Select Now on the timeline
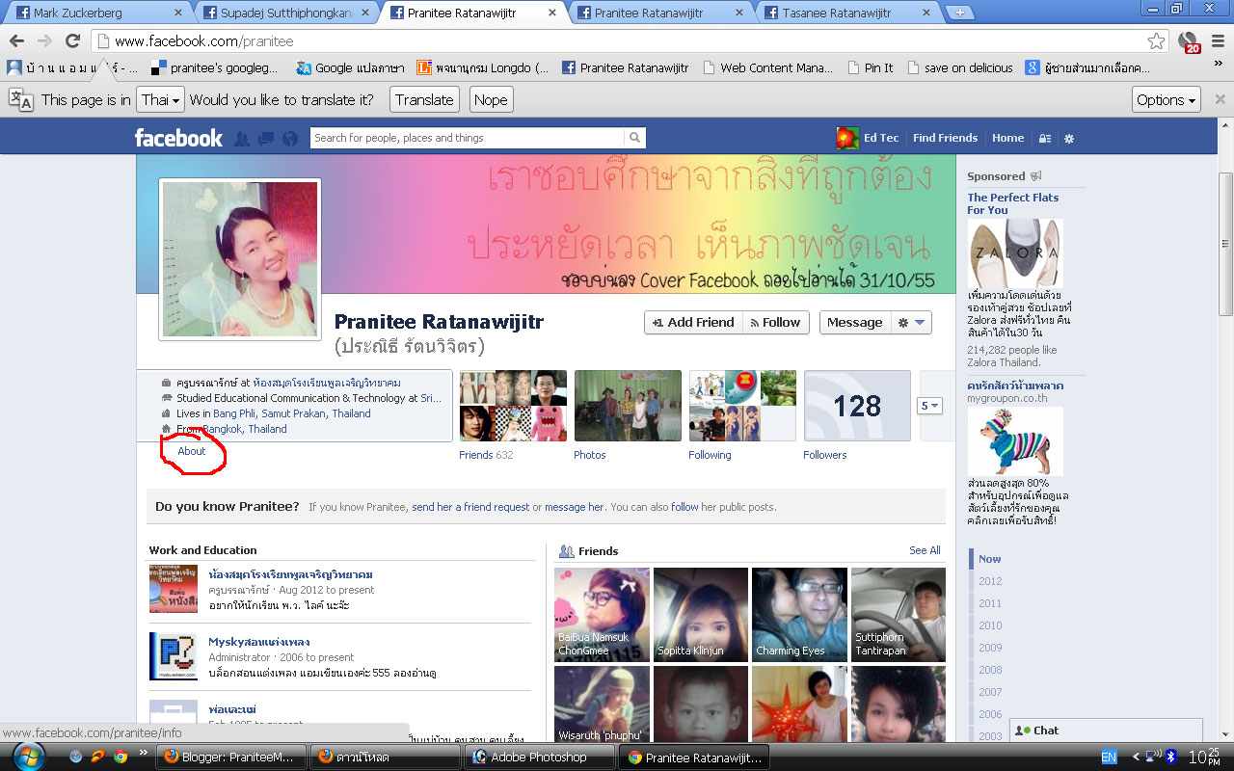The height and width of the screenshot is (771, 1234). coord(989,559)
